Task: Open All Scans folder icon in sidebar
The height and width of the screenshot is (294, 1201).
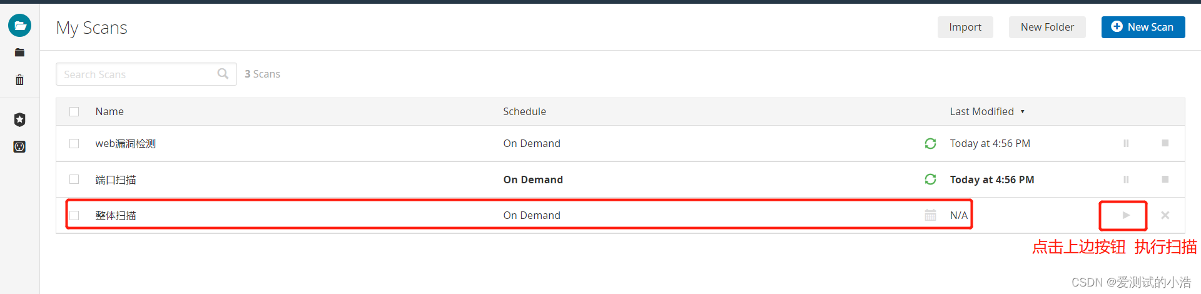Action: (x=19, y=53)
